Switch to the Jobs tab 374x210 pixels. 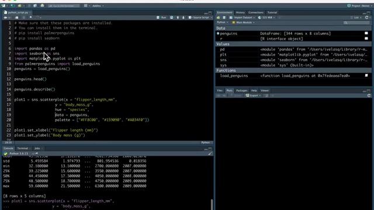point(37,148)
